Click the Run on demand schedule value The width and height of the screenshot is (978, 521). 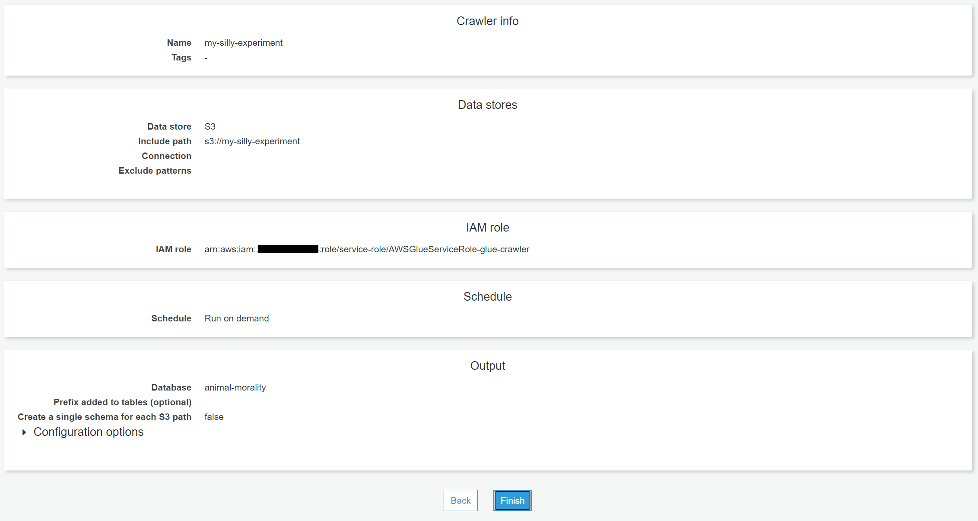coord(236,318)
